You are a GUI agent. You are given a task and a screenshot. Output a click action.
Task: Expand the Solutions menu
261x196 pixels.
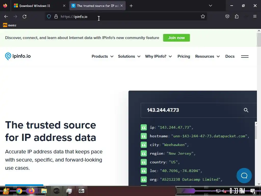click(x=129, y=56)
